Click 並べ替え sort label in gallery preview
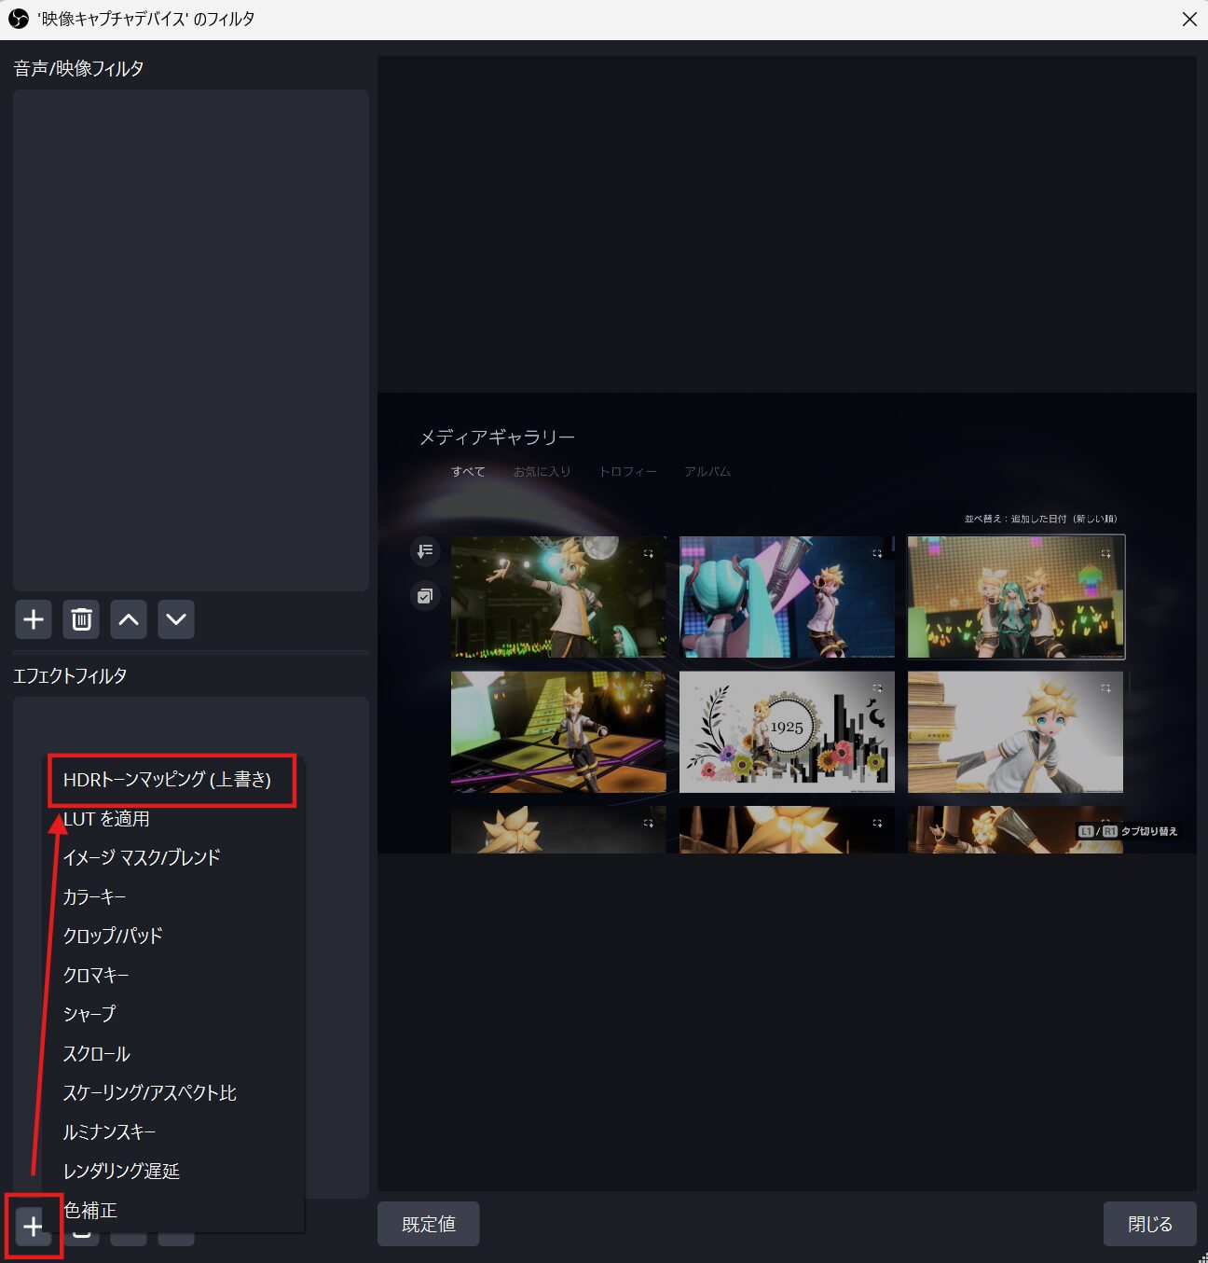1208x1263 pixels. coord(1040,519)
